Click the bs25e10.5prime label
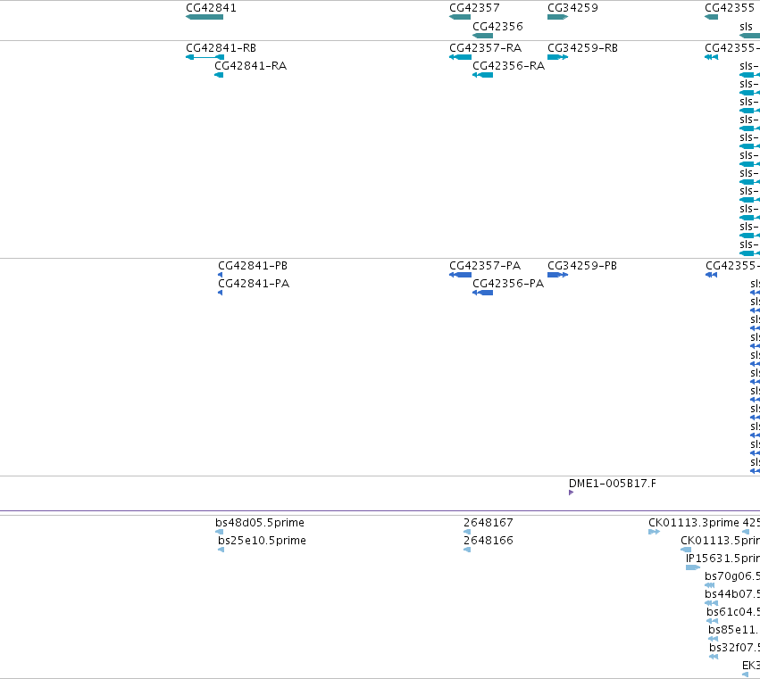The height and width of the screenshot is (679, 760). [x=263, y=541]
